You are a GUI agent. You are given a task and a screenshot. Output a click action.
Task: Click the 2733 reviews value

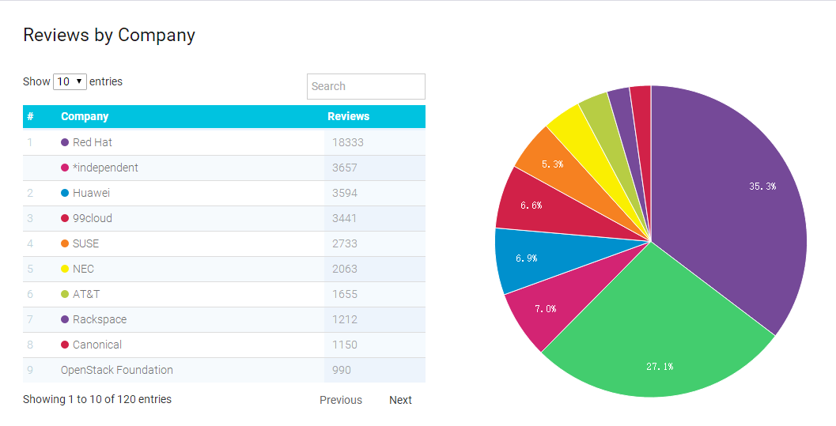pyautogui.click(x=344, y=243)
